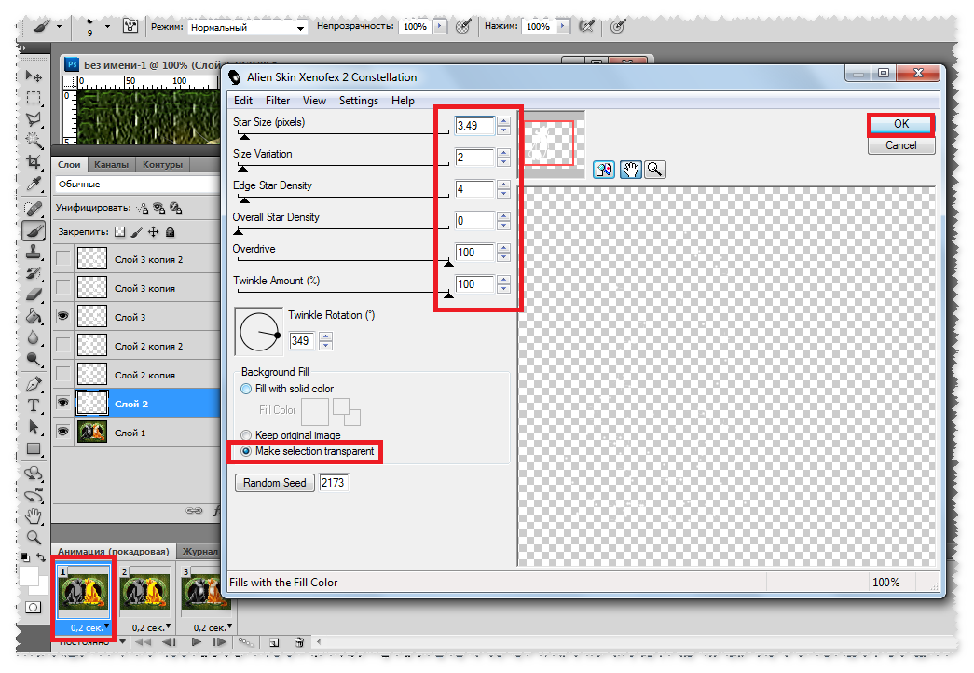Lock all icon in Layers panel
Viewport: 974px width, 673px height.
[x=171, y=232]
